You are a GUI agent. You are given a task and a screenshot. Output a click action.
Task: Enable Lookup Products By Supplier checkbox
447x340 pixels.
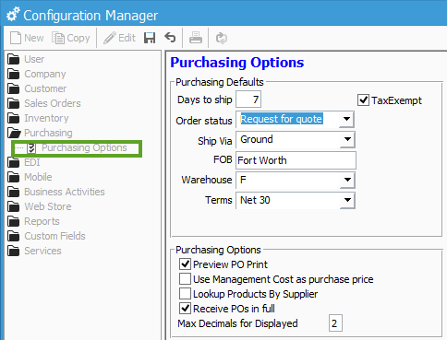point(185,294)
